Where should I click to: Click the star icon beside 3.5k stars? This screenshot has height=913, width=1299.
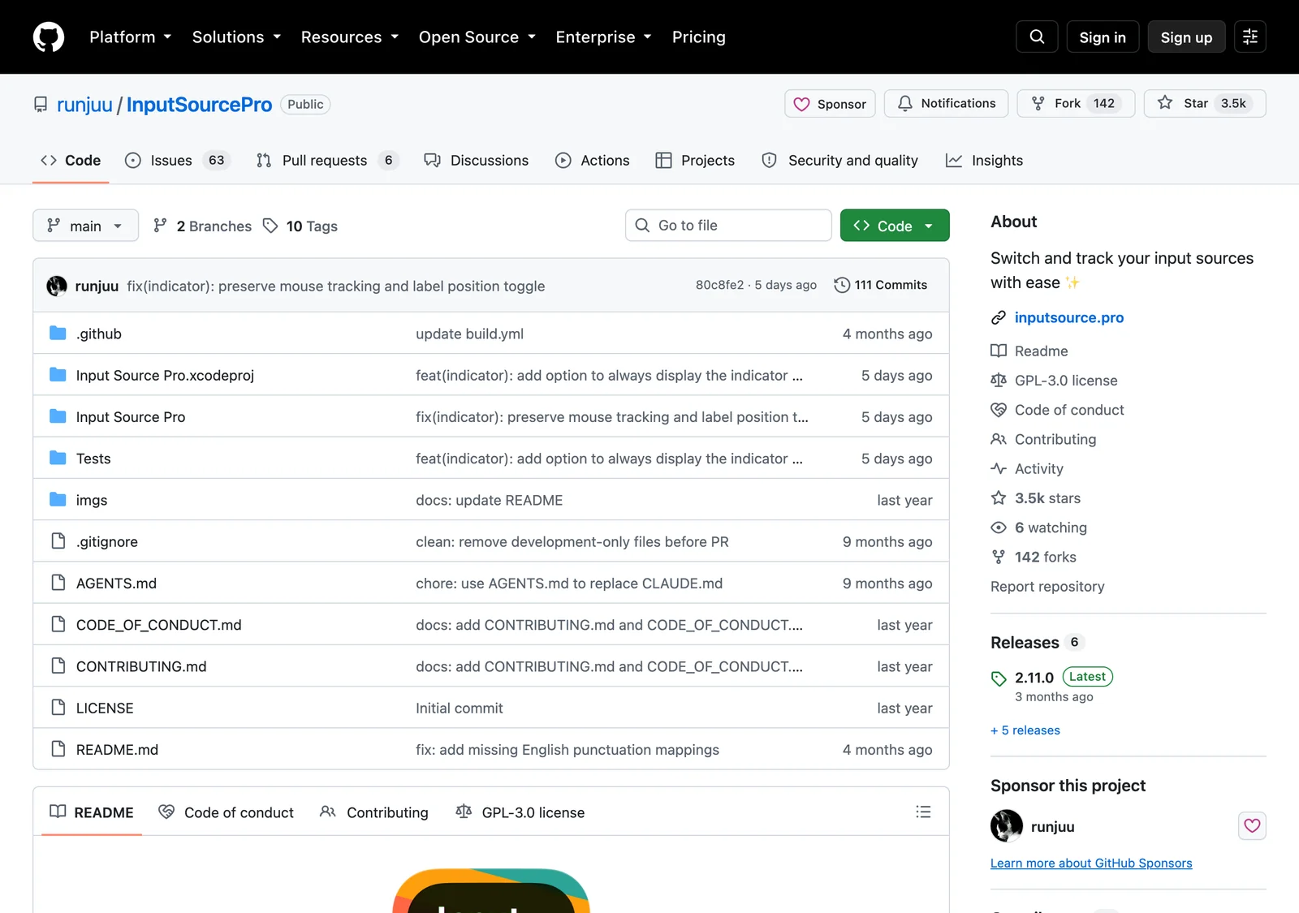click(999, 498)
